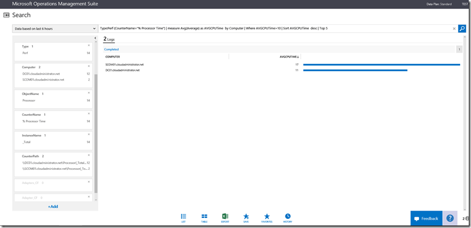Select the Perf type filter

25,52
